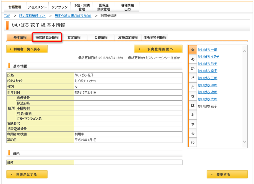The width and height of the screenshot is (254, 184).
Task: Select the ま index filter
Action: [193, 115]
